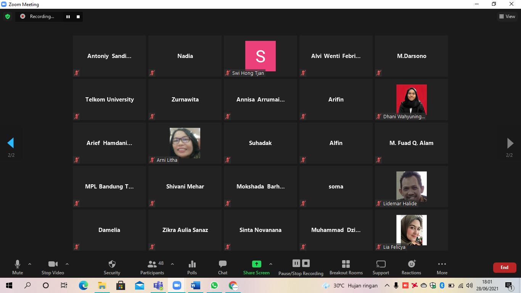Expand Share Screen options arrow
This screenshot has height=293, width=521.
[271, 264]
